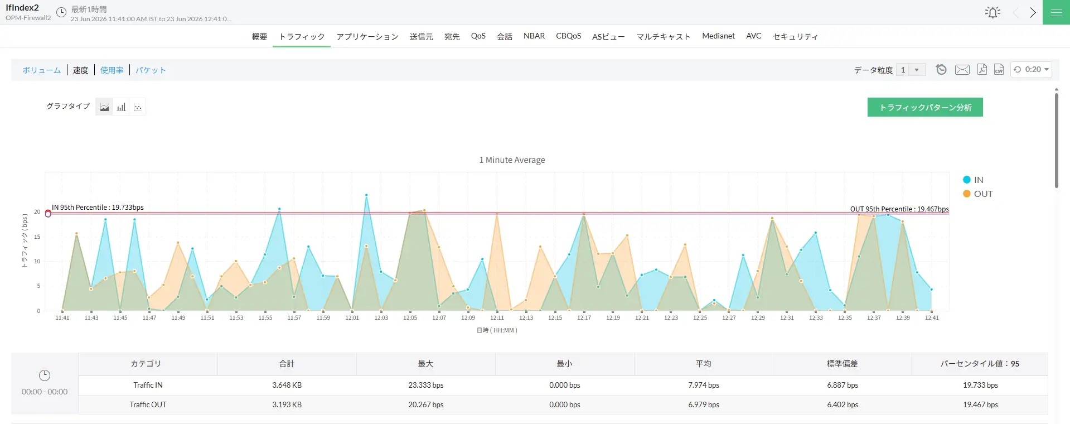Viewport: 1070px width, 424px height.
Task: Select the area graph type
Action: tap(104, 107)
